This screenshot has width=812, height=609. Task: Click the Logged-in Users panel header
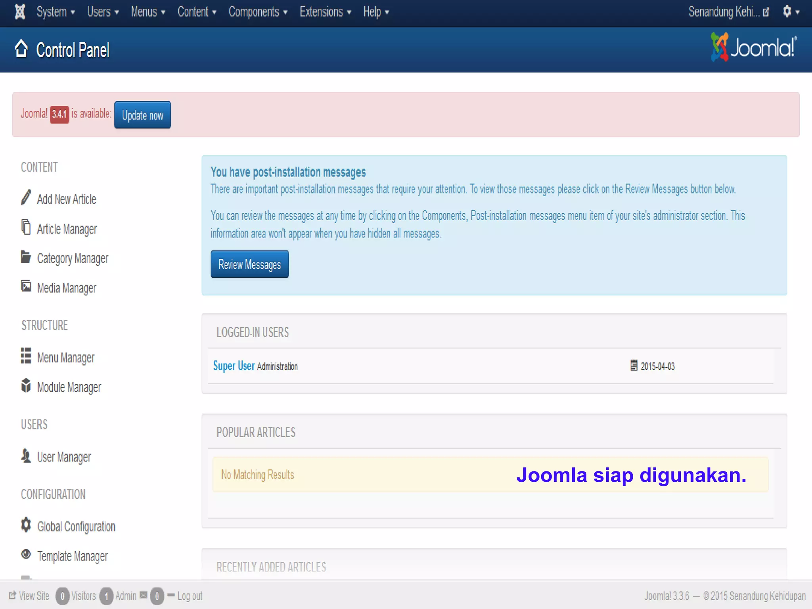pyautogui.click(x=253, y=332)
